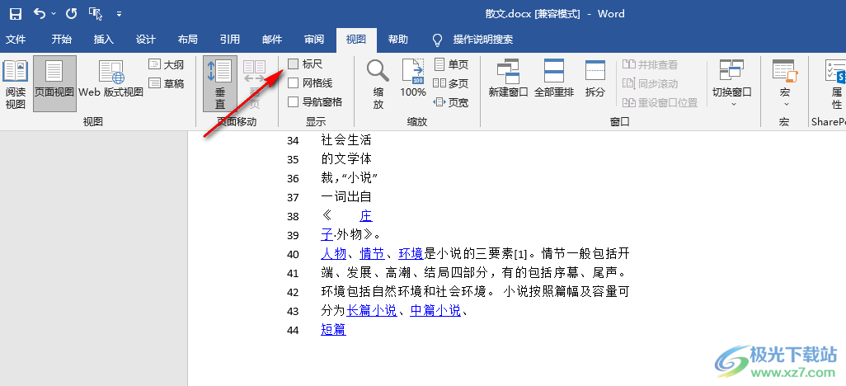This screenshot has height=386, width=846.
Task: Click the 属性 SharePoint properties icon
Action: (836, 84)
